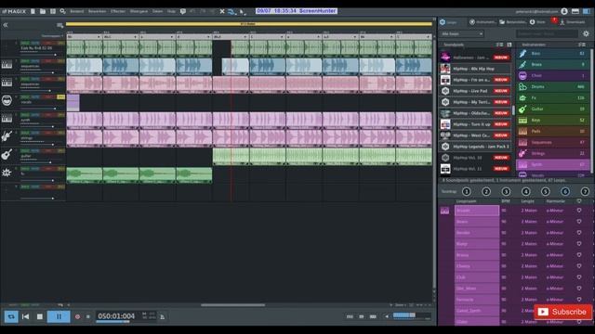Open a project via the folder icon

(x=43, y=11)
